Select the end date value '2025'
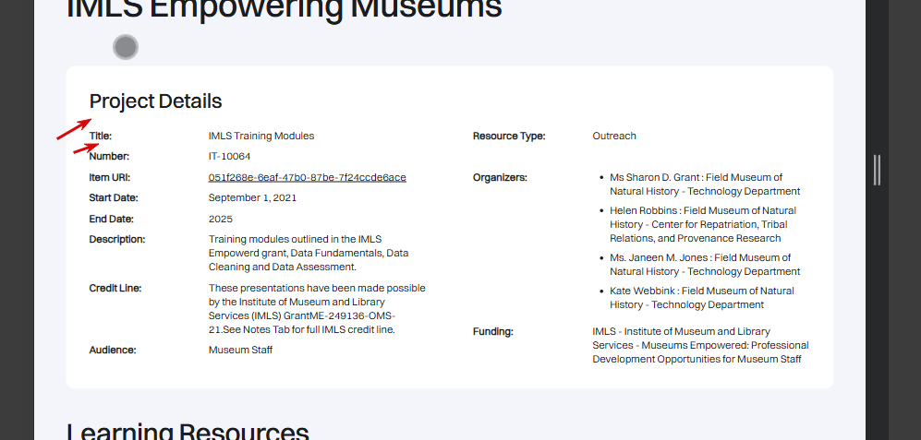921x440 pixels. coord(221,219)
